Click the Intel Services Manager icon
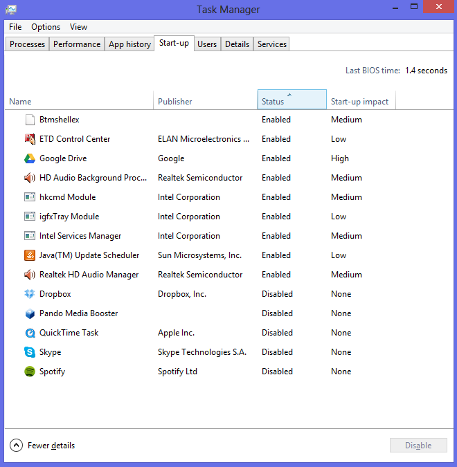The width and height of the screenshot is (457, 467). coord(30,236)
